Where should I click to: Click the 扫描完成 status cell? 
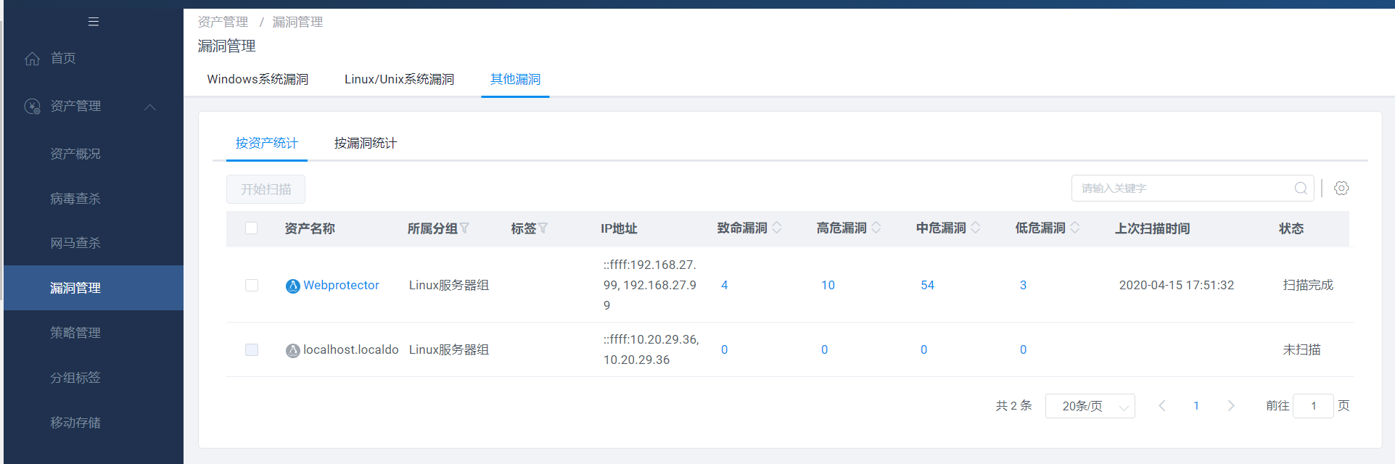1308,285
